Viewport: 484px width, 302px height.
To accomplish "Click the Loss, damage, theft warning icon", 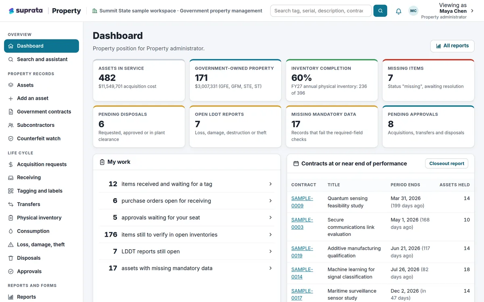I will click(x=11, y=244).
